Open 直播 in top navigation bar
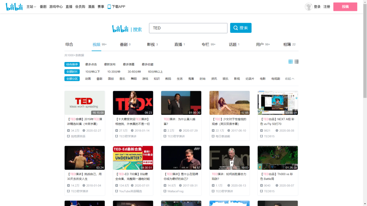The height and width of the screenshot is (206, 367). [x=69, y=7]
